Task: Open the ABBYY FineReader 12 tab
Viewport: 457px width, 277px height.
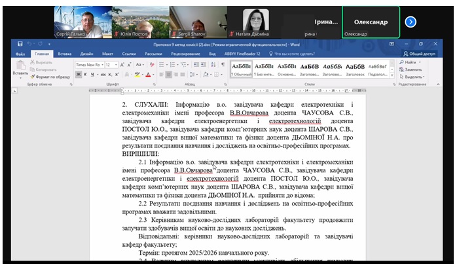Action: coord(242,54)
